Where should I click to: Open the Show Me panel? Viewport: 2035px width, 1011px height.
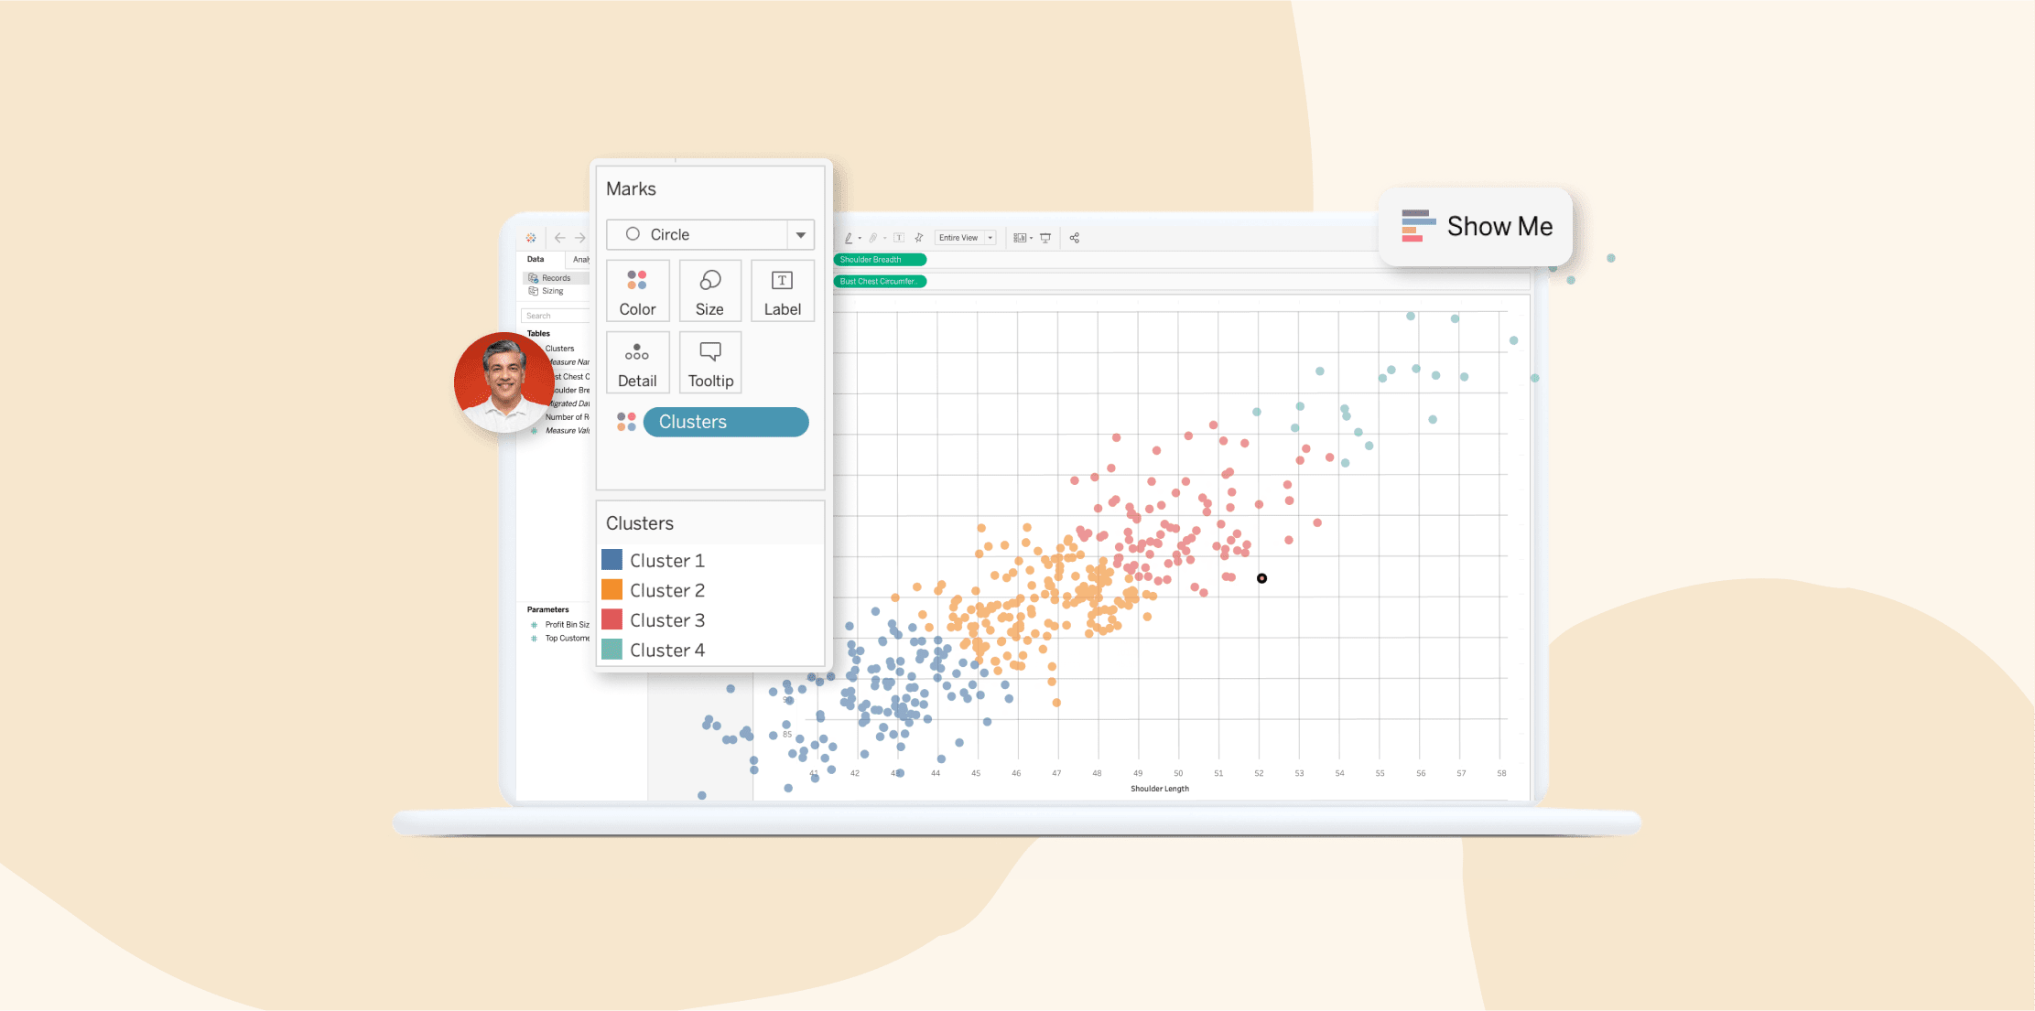pos(1476,226)
